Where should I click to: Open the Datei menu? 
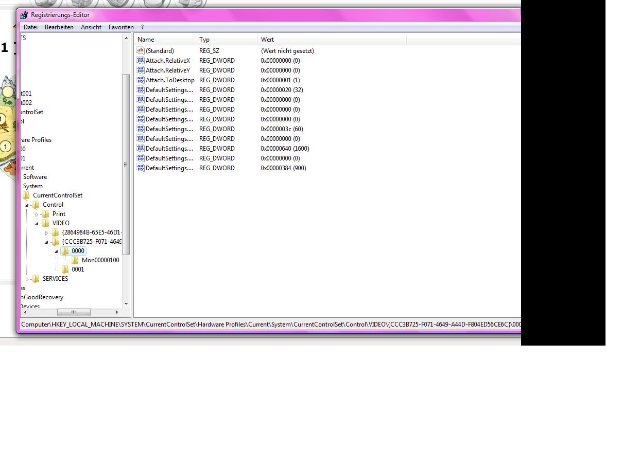pyautogui.click(x=30, y=27)
